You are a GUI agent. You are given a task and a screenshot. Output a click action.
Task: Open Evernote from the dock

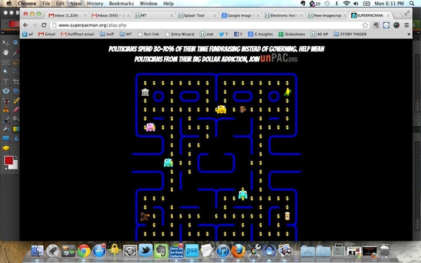[x=161, y=251]
